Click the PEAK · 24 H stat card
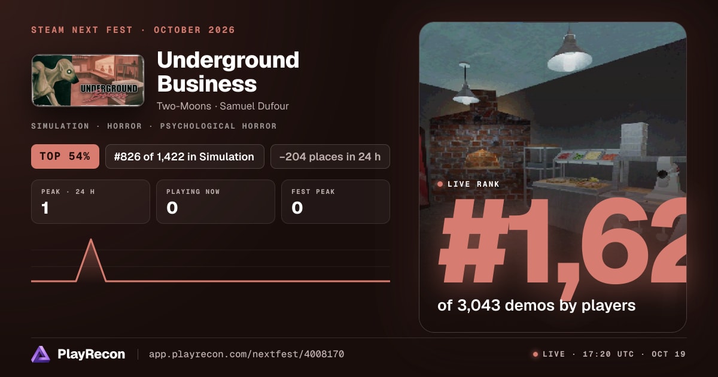This screenshot has width=718, height=377. point(90,202)
